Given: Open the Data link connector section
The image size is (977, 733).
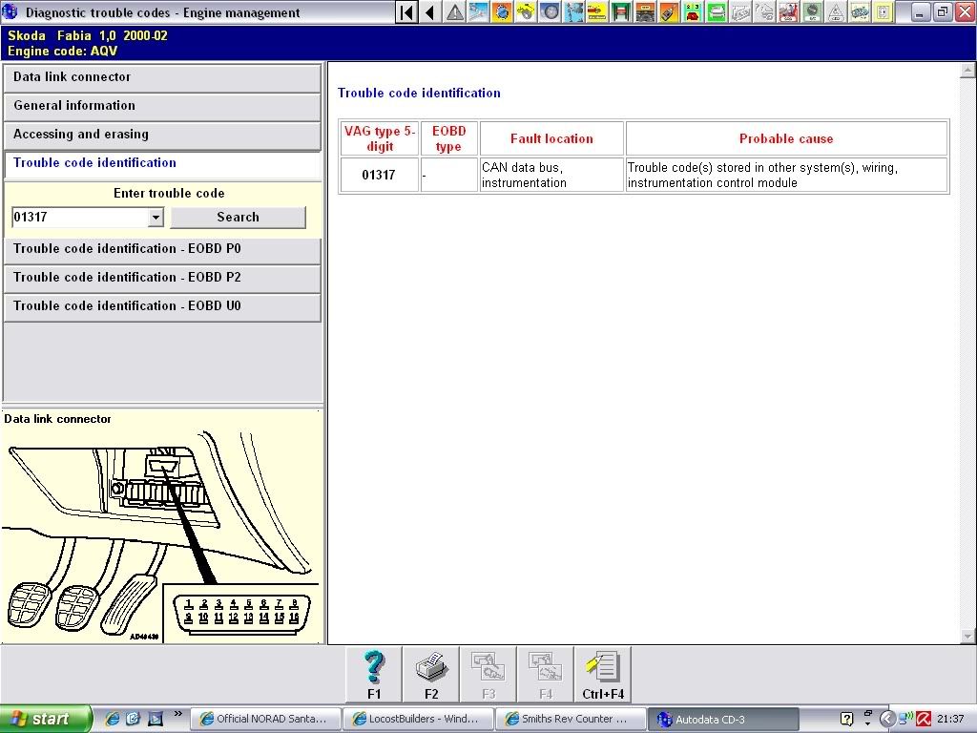Looking at the screenshot, I should click(x=162, y=77).
